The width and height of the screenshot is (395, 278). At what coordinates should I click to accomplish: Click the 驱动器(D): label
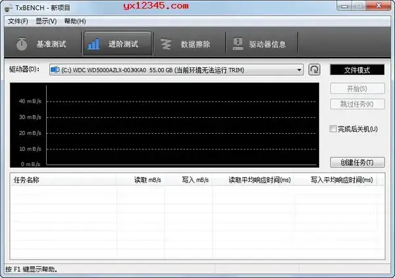24,69
